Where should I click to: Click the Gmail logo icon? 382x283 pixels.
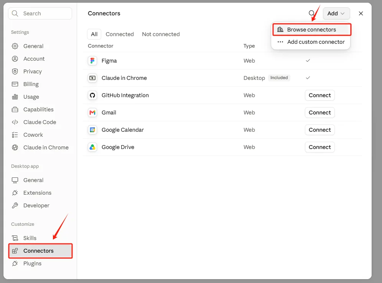click(92, 113)
